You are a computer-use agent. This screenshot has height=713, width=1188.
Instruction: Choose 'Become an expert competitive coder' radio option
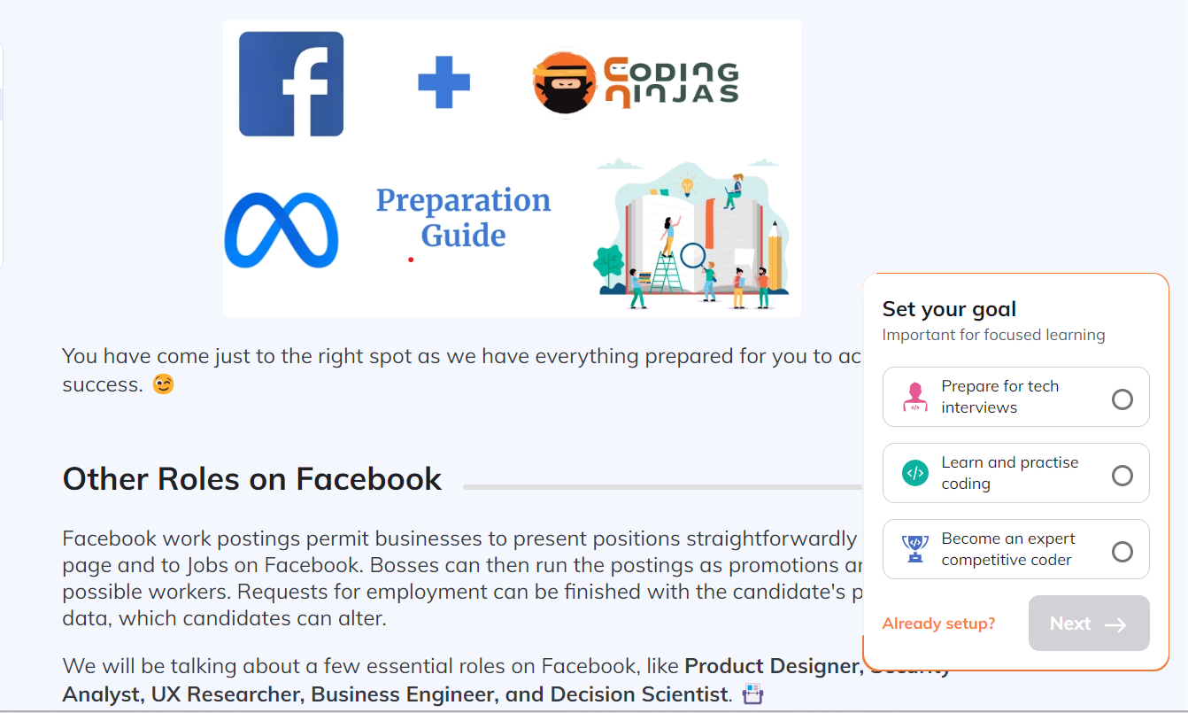click(1122, 552)
